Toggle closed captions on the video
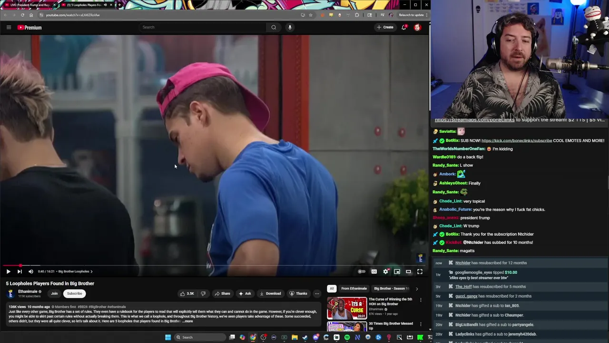 374,272
